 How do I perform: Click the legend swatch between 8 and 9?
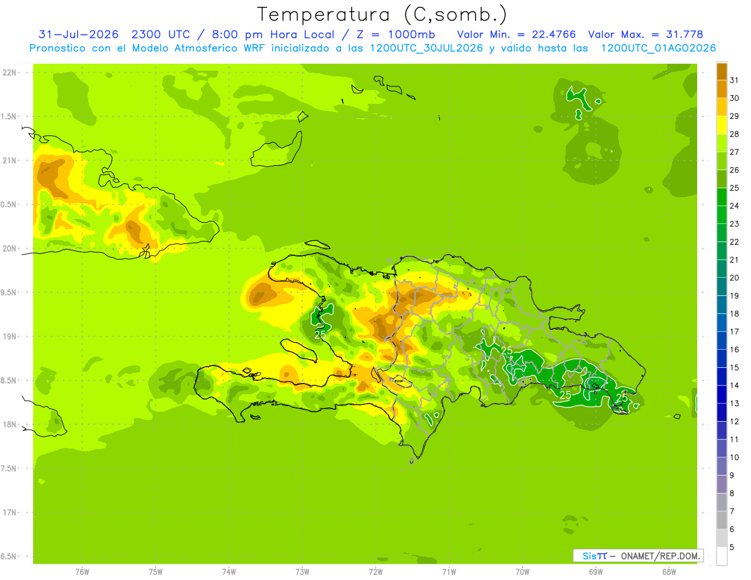(x=722, y=484)
